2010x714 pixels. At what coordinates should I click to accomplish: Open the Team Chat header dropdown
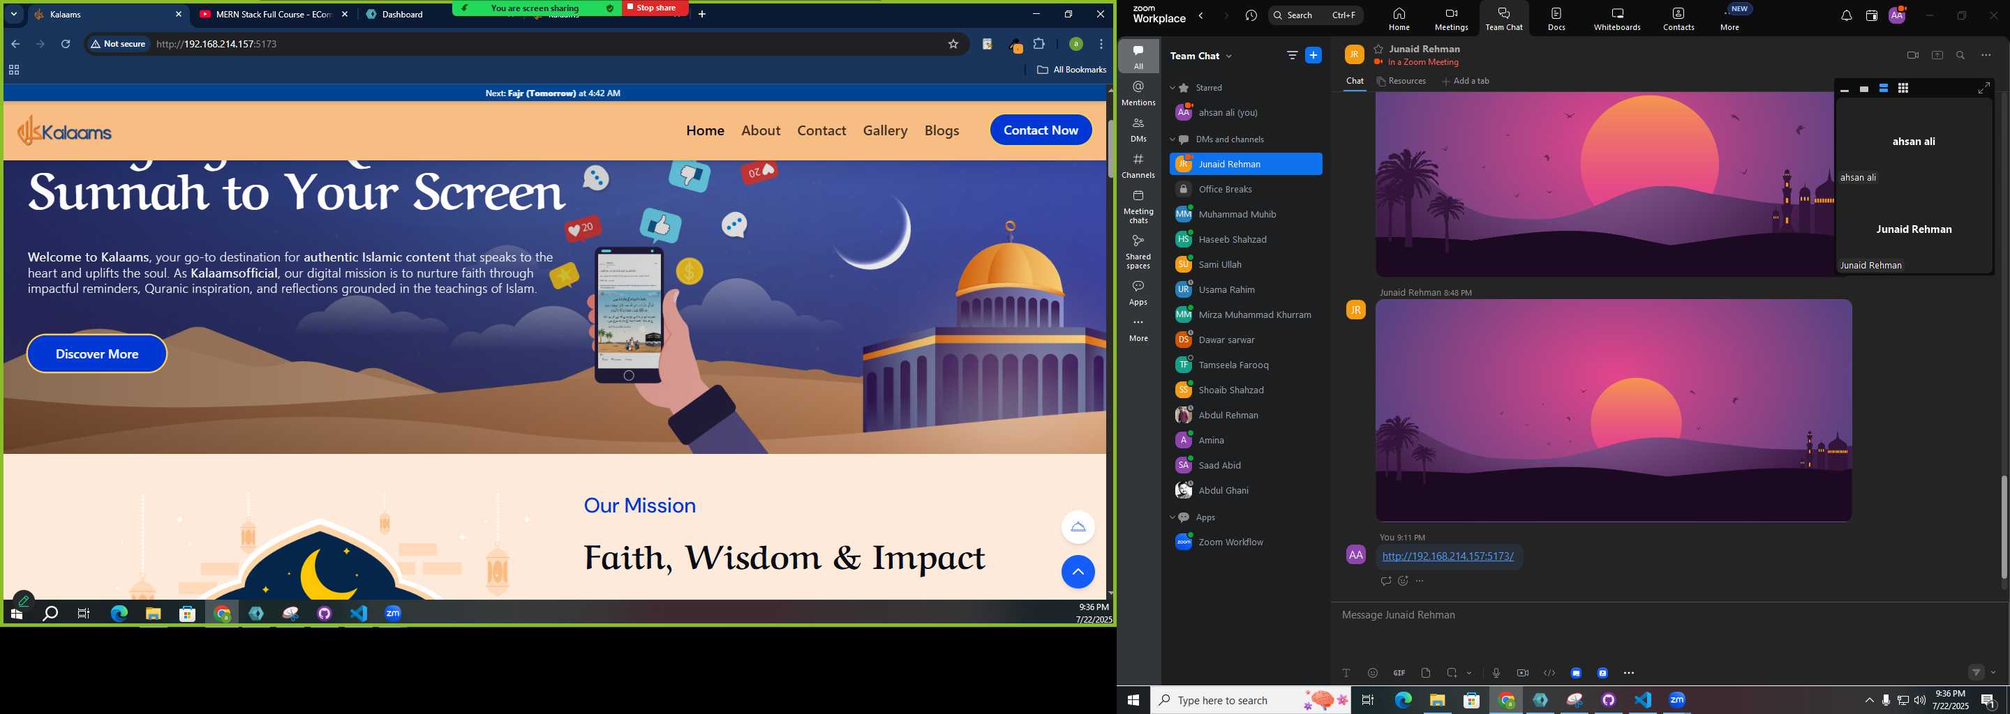[1229, 56]
